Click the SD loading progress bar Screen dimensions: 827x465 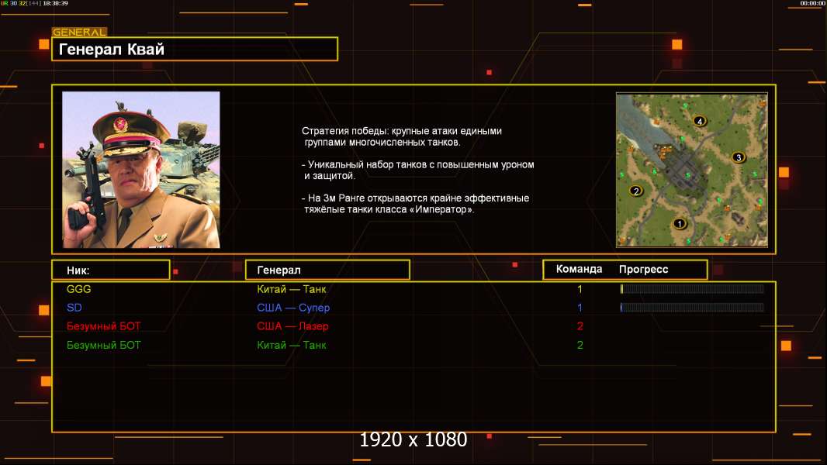(x=692, y=307)
